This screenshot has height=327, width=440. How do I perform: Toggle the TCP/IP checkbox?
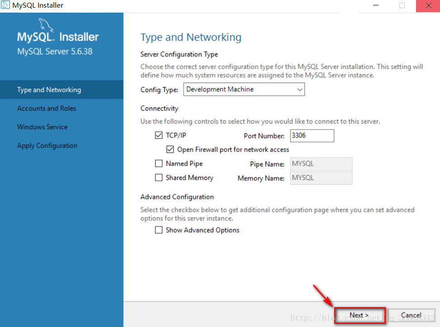pos(159,135)
